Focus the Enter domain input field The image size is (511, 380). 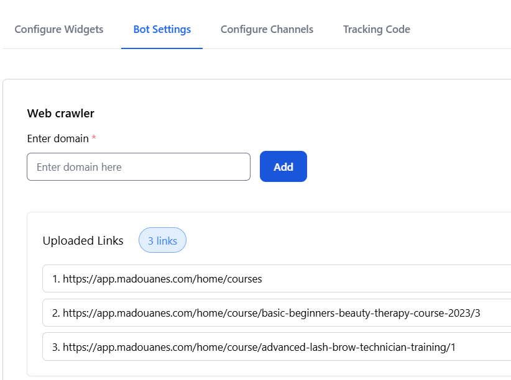click(x=139, y=167)
